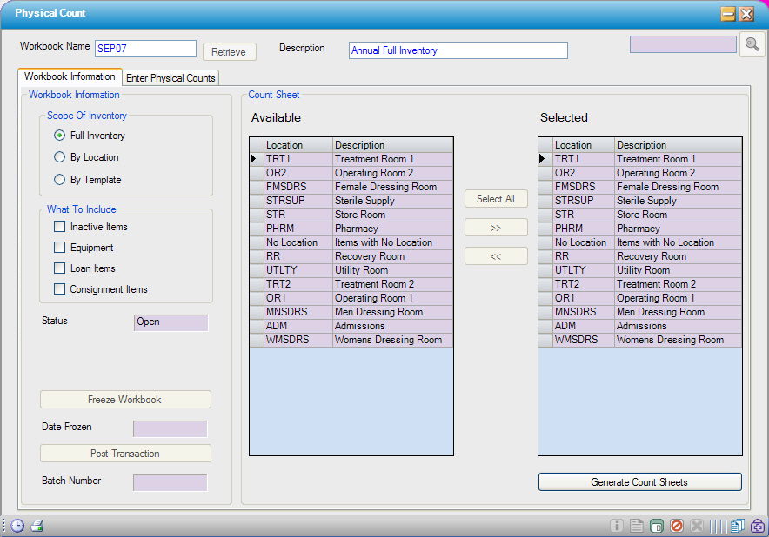Check the Consignment Items option
This screenshot has height=537, width=769.
pyautogui.click(x=60, y=289)
